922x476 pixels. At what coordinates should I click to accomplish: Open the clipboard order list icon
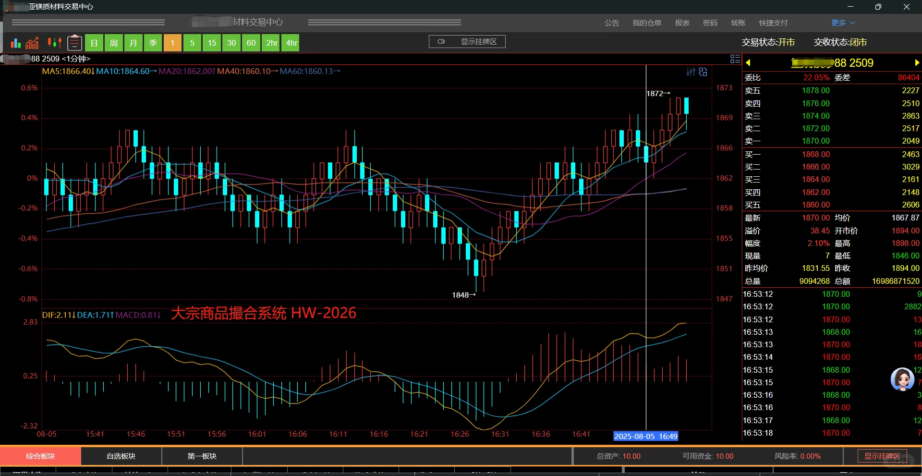74,43
